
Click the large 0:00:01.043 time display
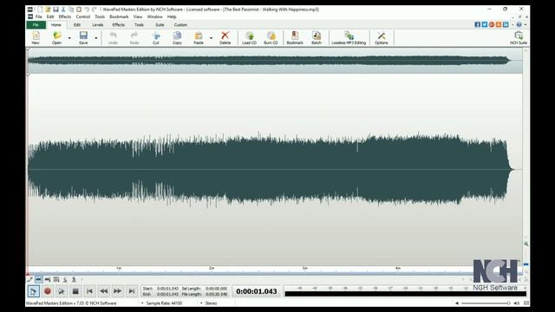coord(257,291)
